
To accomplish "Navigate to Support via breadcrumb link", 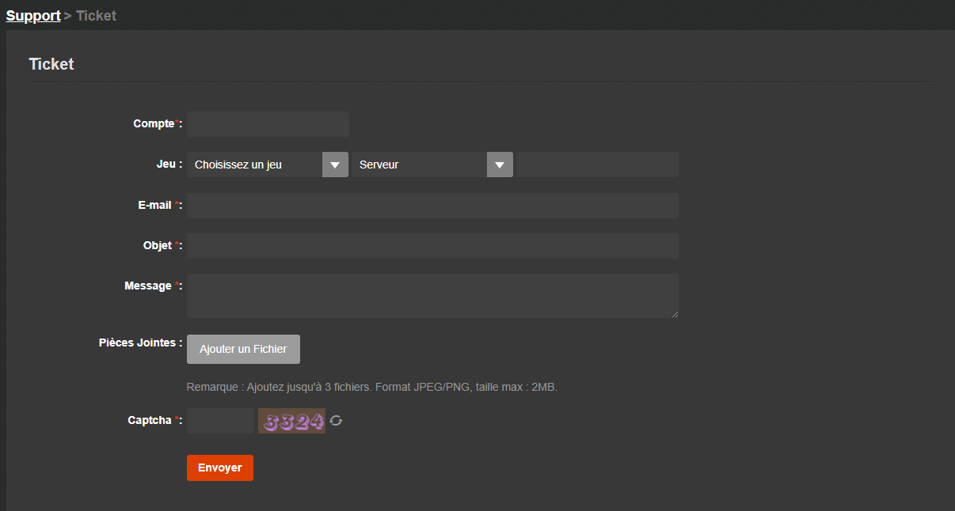I will [x=33, y=16].
